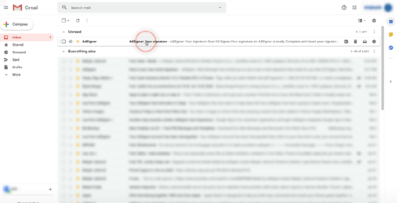The image size is (397, 203).
Task: Open the account avatar menu
Action: tap(388, 8)
